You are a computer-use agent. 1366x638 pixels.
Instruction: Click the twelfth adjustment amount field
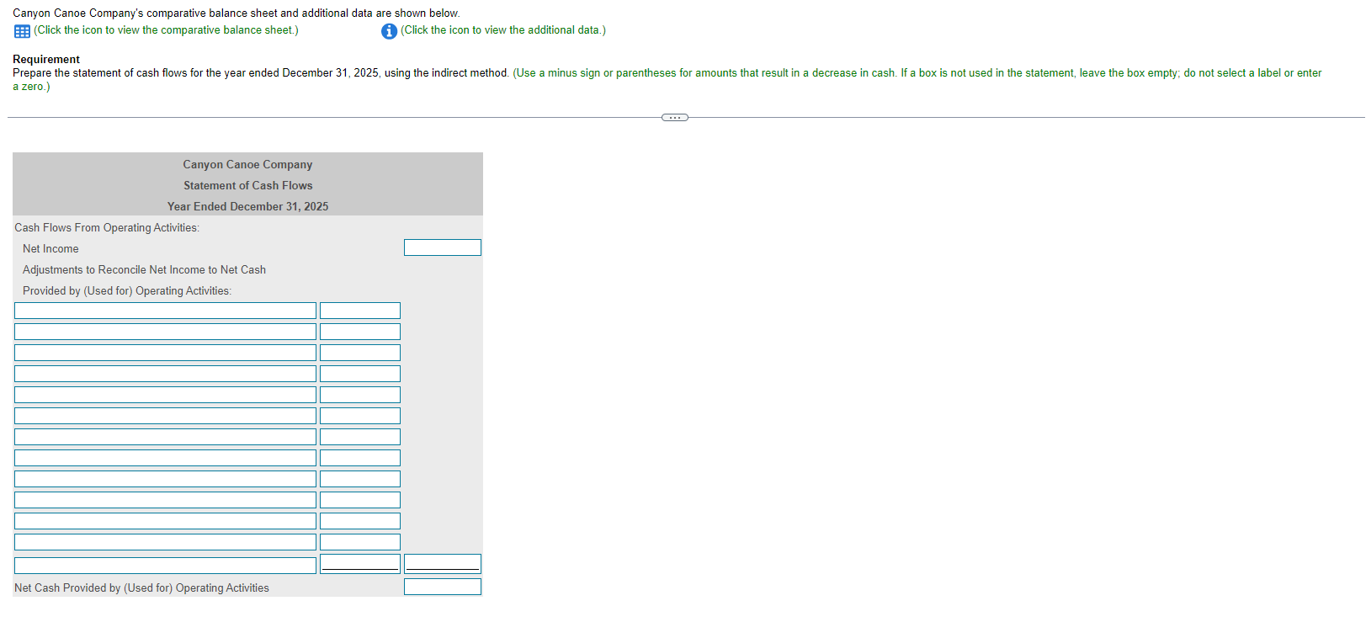360,542
